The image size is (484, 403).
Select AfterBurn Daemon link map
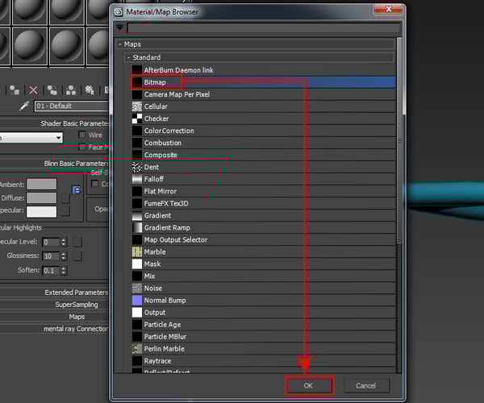tap(263, 70)
